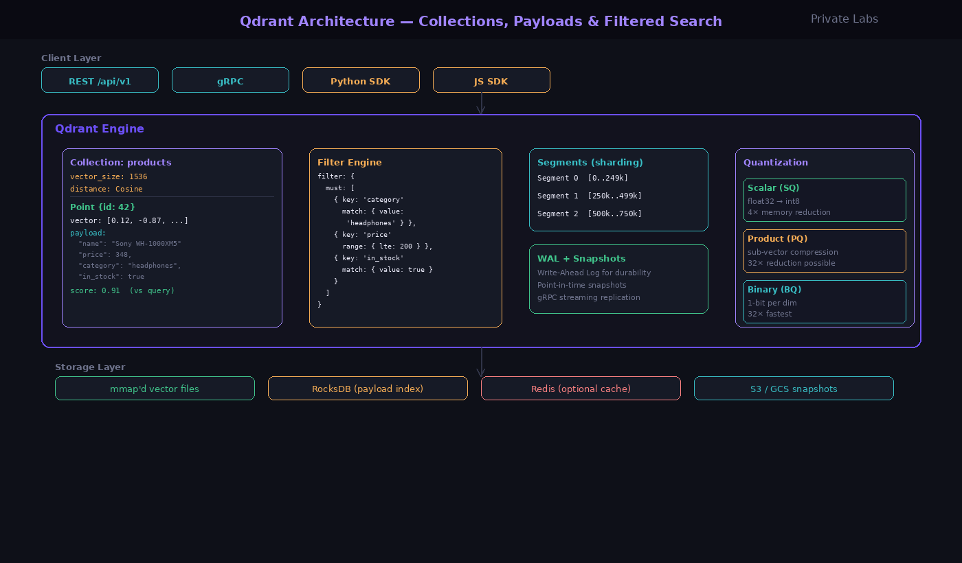This screenshot has width=962, height=563.
Task: Click the Quantization panel title
Action: pos(776,163)
